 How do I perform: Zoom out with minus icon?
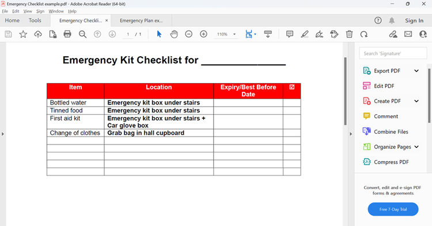[x=189, y=34]
